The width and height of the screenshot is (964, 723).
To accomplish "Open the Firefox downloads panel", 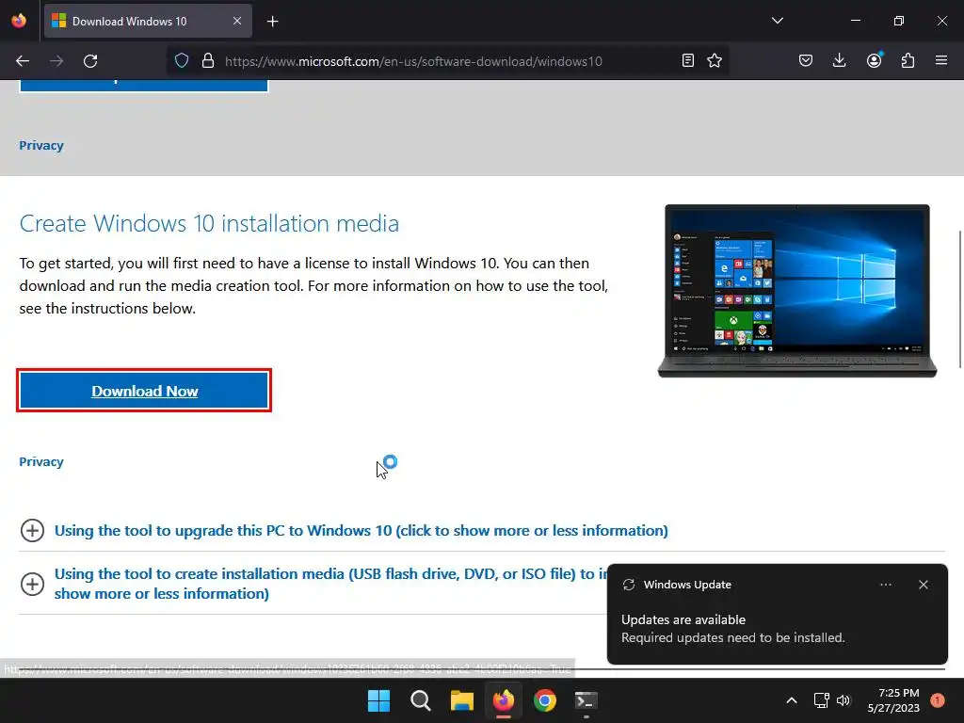I will tap(839, 60).
